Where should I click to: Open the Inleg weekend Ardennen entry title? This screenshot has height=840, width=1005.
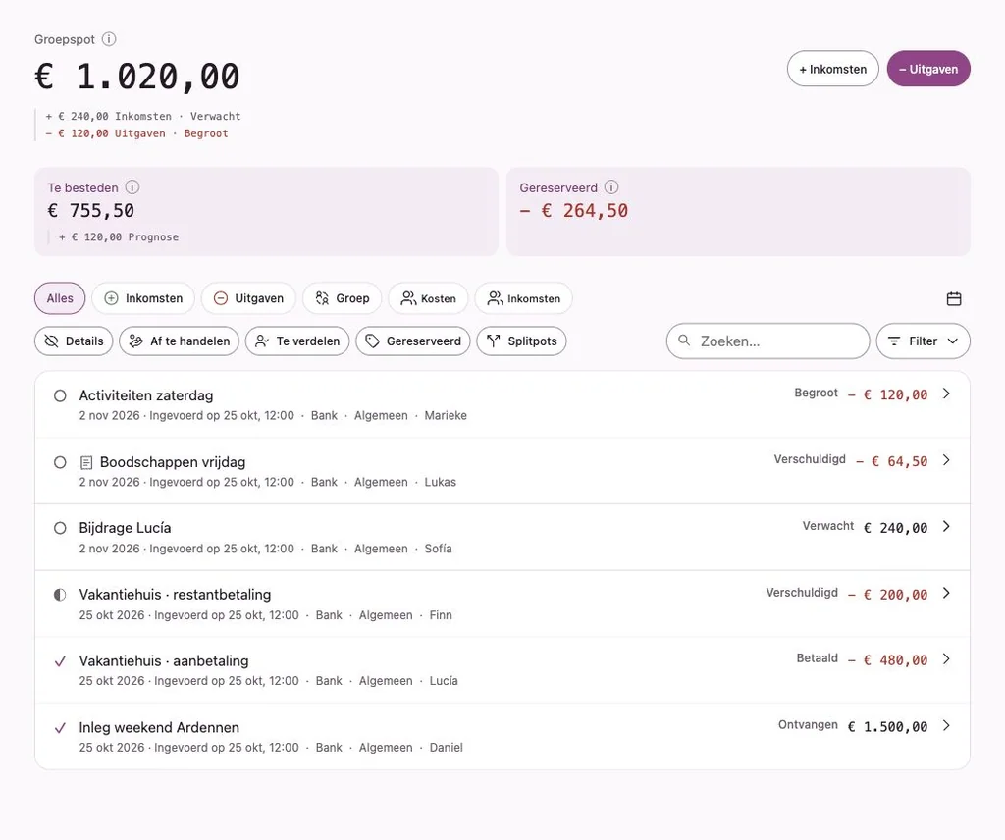point(159,727)
